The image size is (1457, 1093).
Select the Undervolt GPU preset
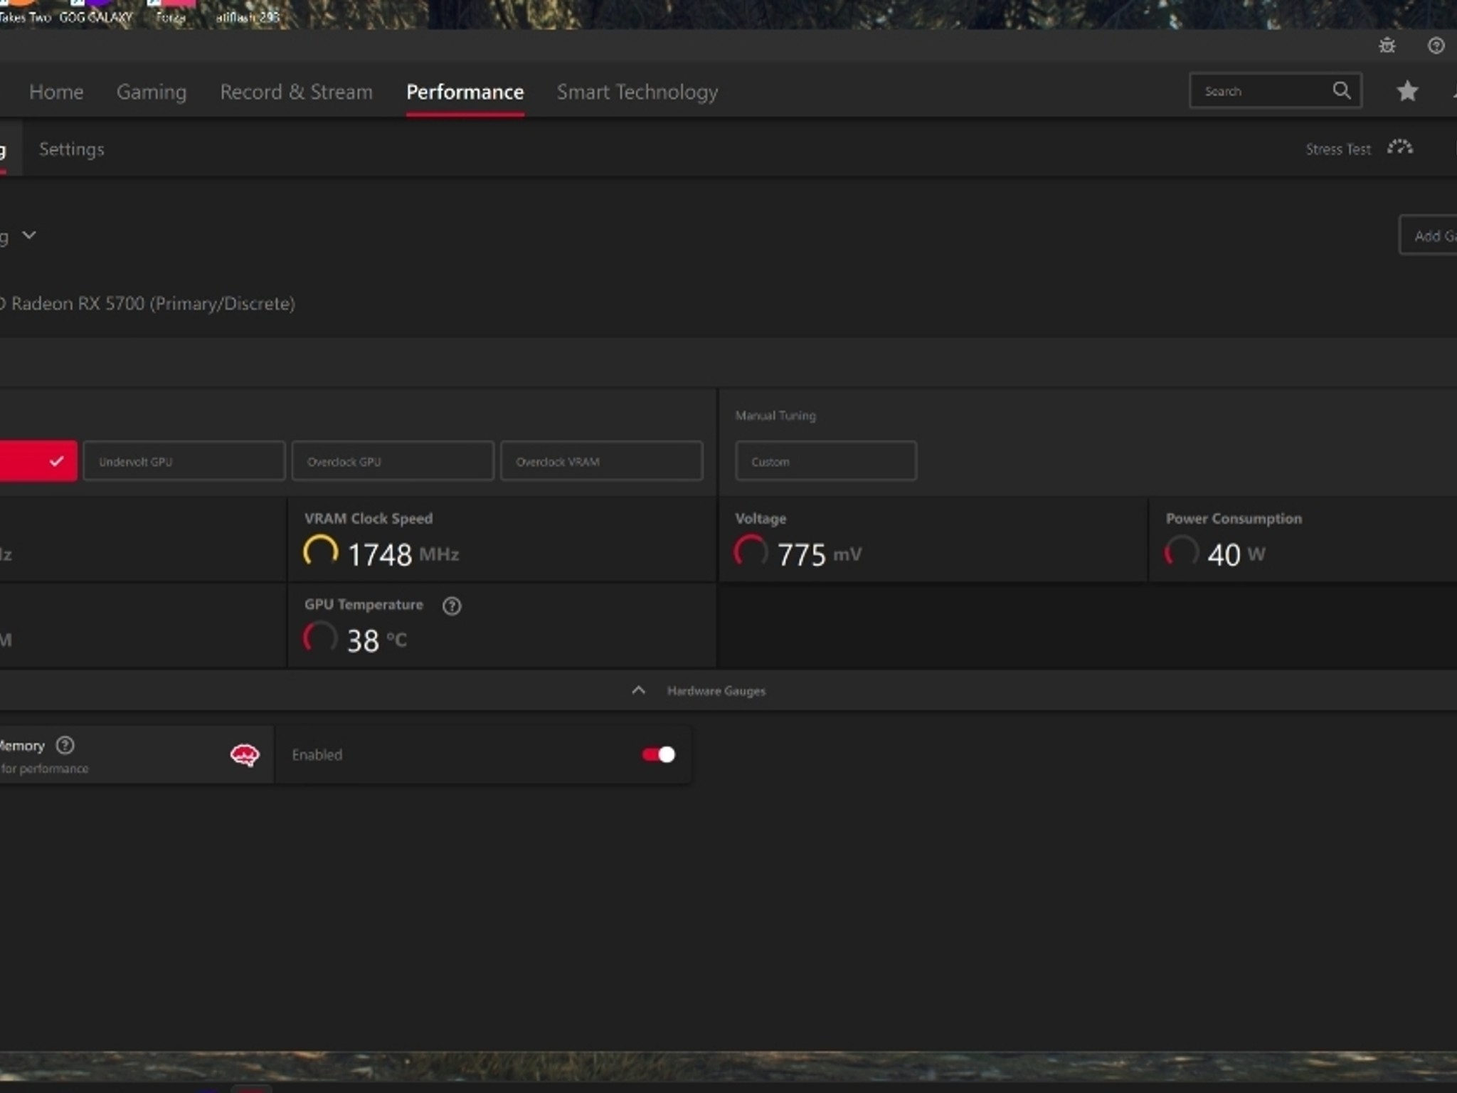(x=184, y=461)
